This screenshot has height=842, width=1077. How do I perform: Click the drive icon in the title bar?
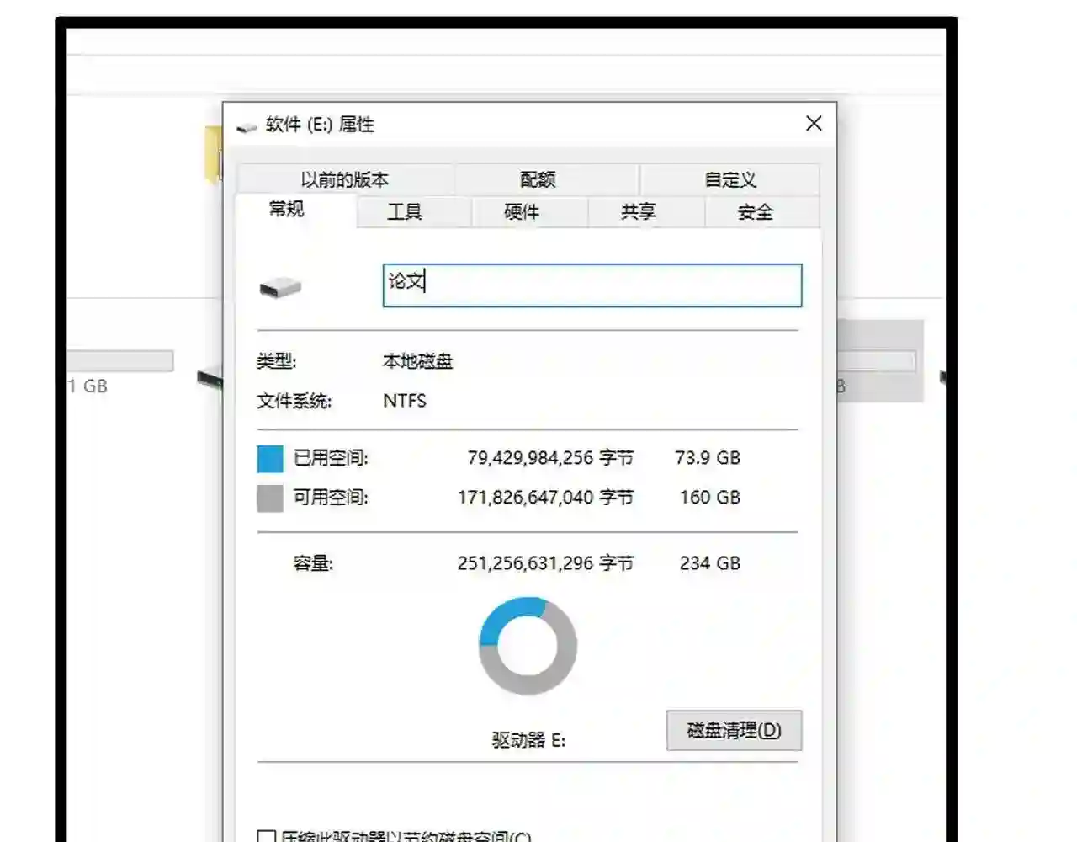(247, 126)
